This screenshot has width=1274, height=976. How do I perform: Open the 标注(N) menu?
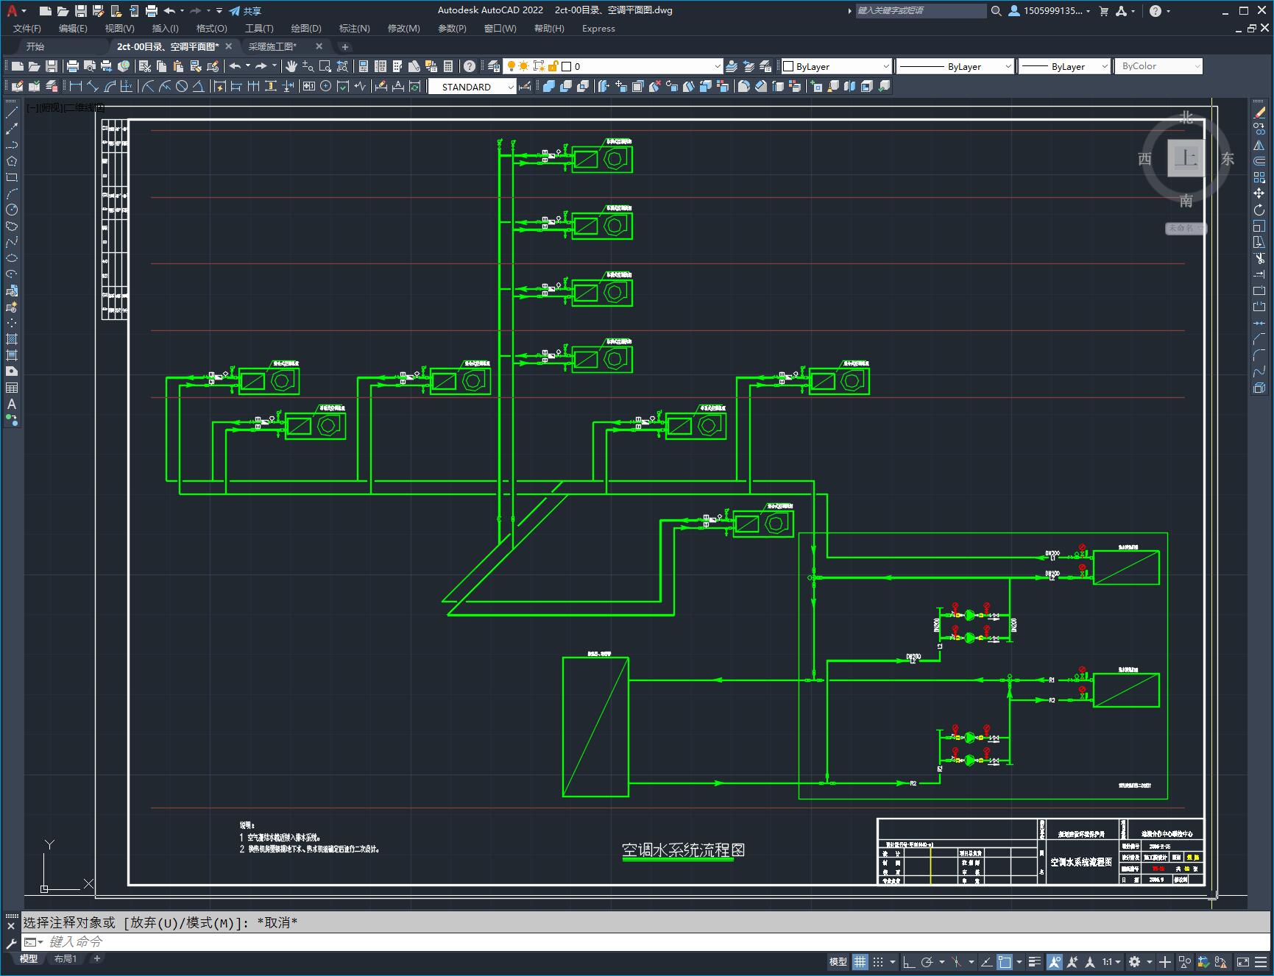point(354,29)
